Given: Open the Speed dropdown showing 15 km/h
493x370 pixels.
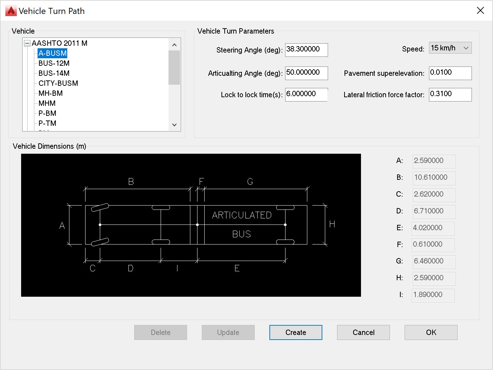Looking at the screenshot, I should (x=450, y=48).
